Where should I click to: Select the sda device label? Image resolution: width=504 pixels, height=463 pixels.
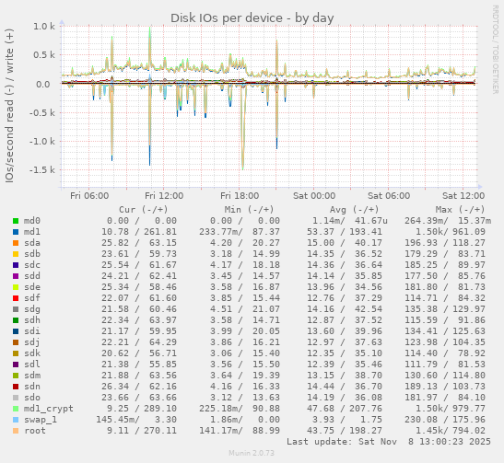32,243
